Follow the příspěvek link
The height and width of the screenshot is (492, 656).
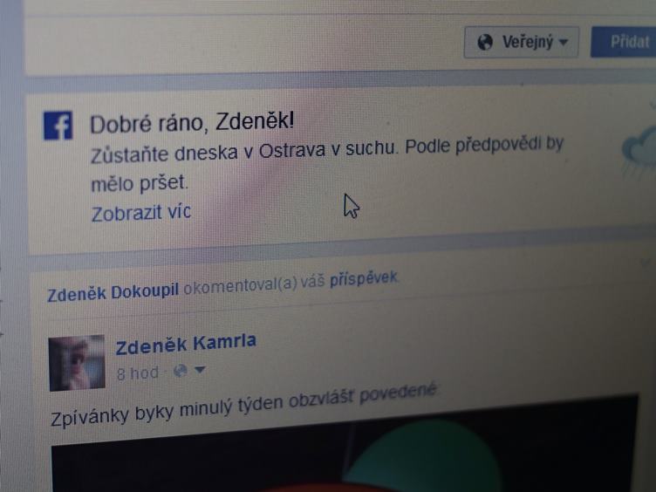pyautogui.click(x=364, y=279)
